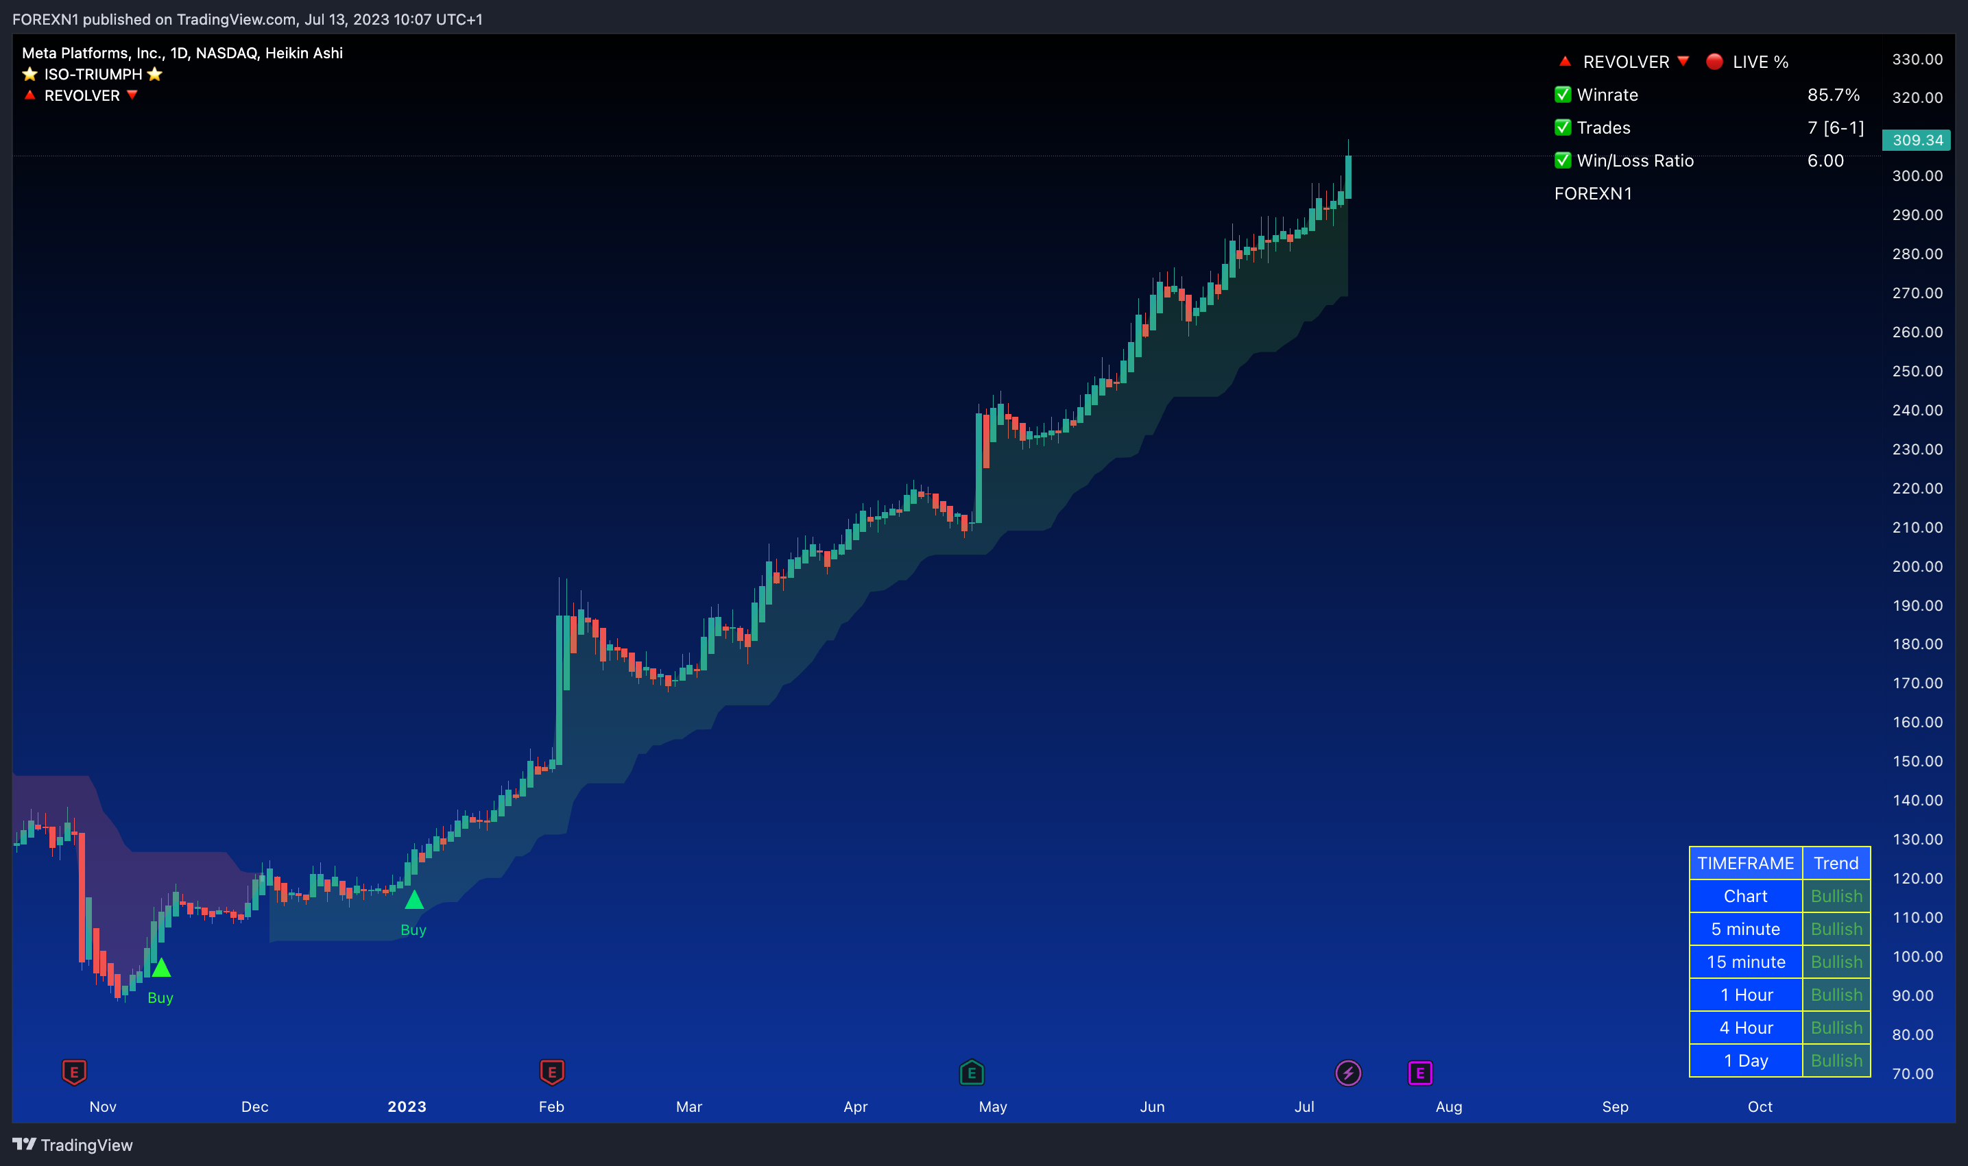Click the Trades value 7 [6-1]

point(1835,127)
